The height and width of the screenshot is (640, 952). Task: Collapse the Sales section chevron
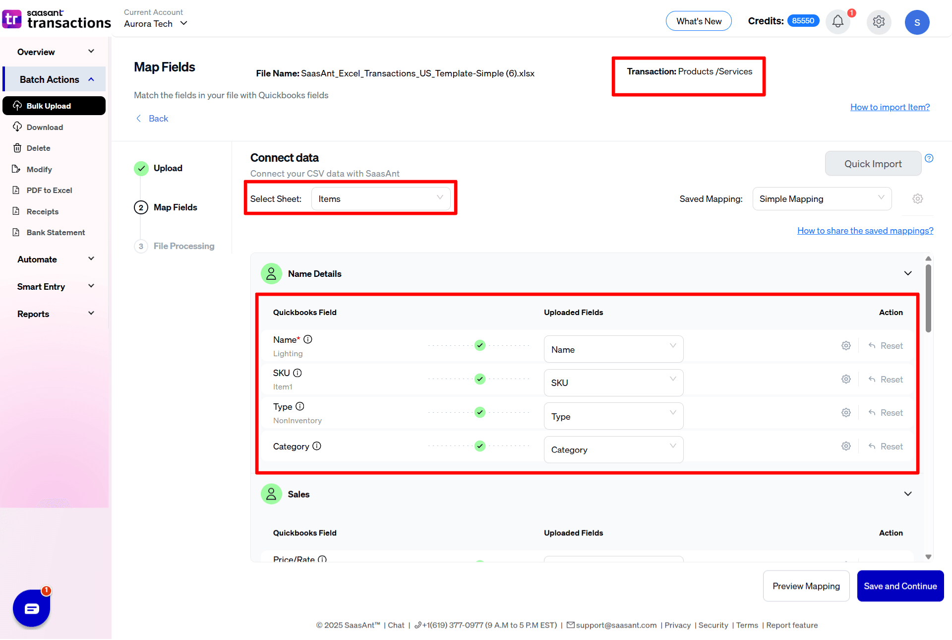[x=908, y=494]
